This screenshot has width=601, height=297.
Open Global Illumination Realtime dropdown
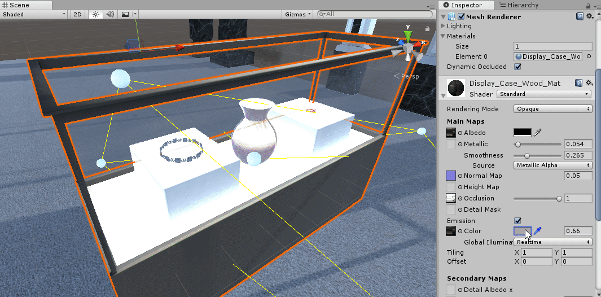(x=552, y=242)
